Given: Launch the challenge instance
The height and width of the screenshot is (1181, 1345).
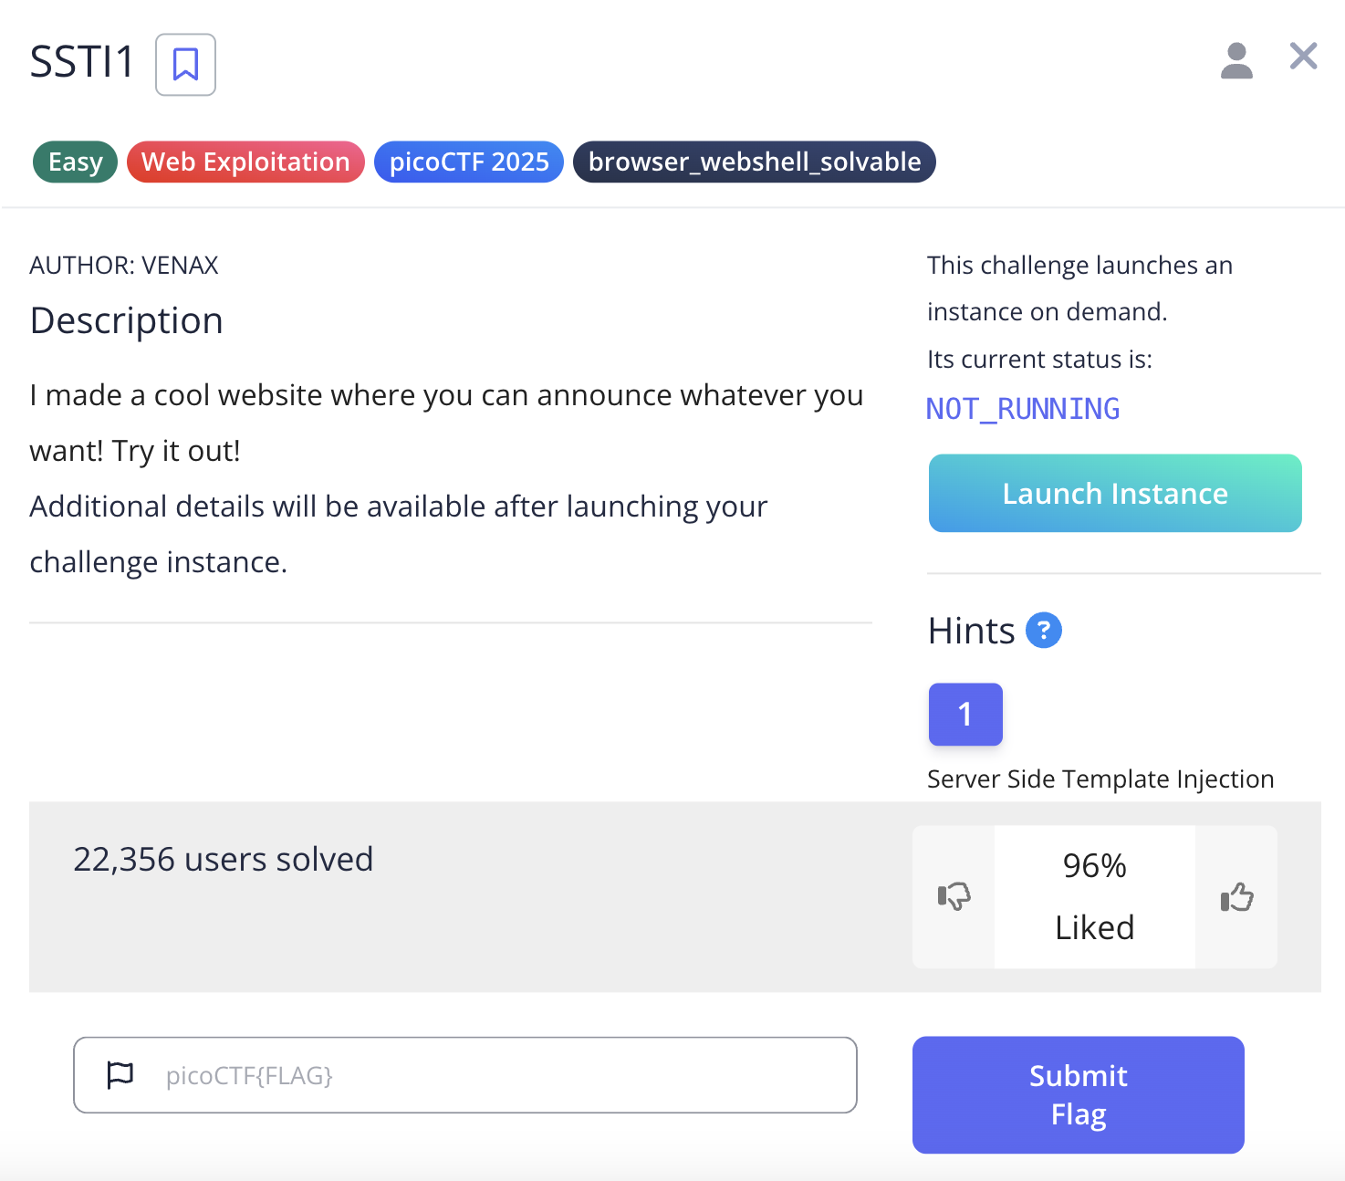Looking at the screenshot, I should pyautogui.click(x=1115, y=493).
